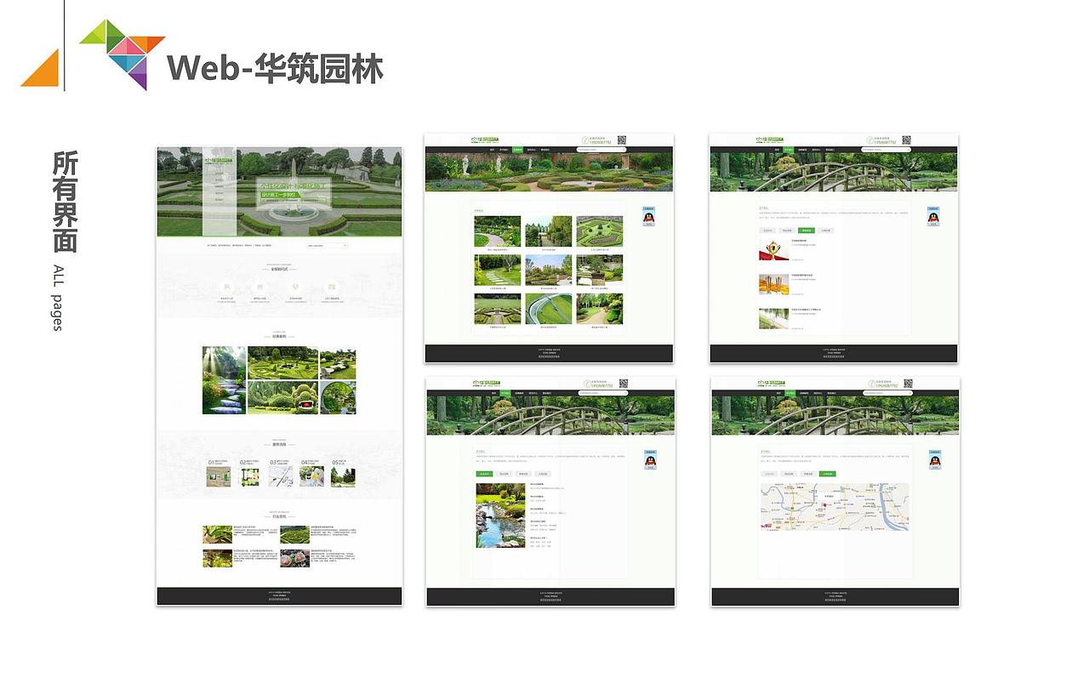Image resolution: width=1089 pixels, height=678 pixels.
Task: Click the colorful origami bird logo
Action: coord(123,54)
